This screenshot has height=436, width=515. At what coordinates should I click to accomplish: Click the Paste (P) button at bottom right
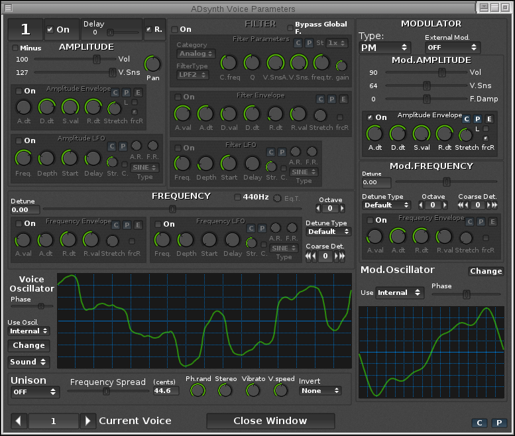(x=498, y=423)
